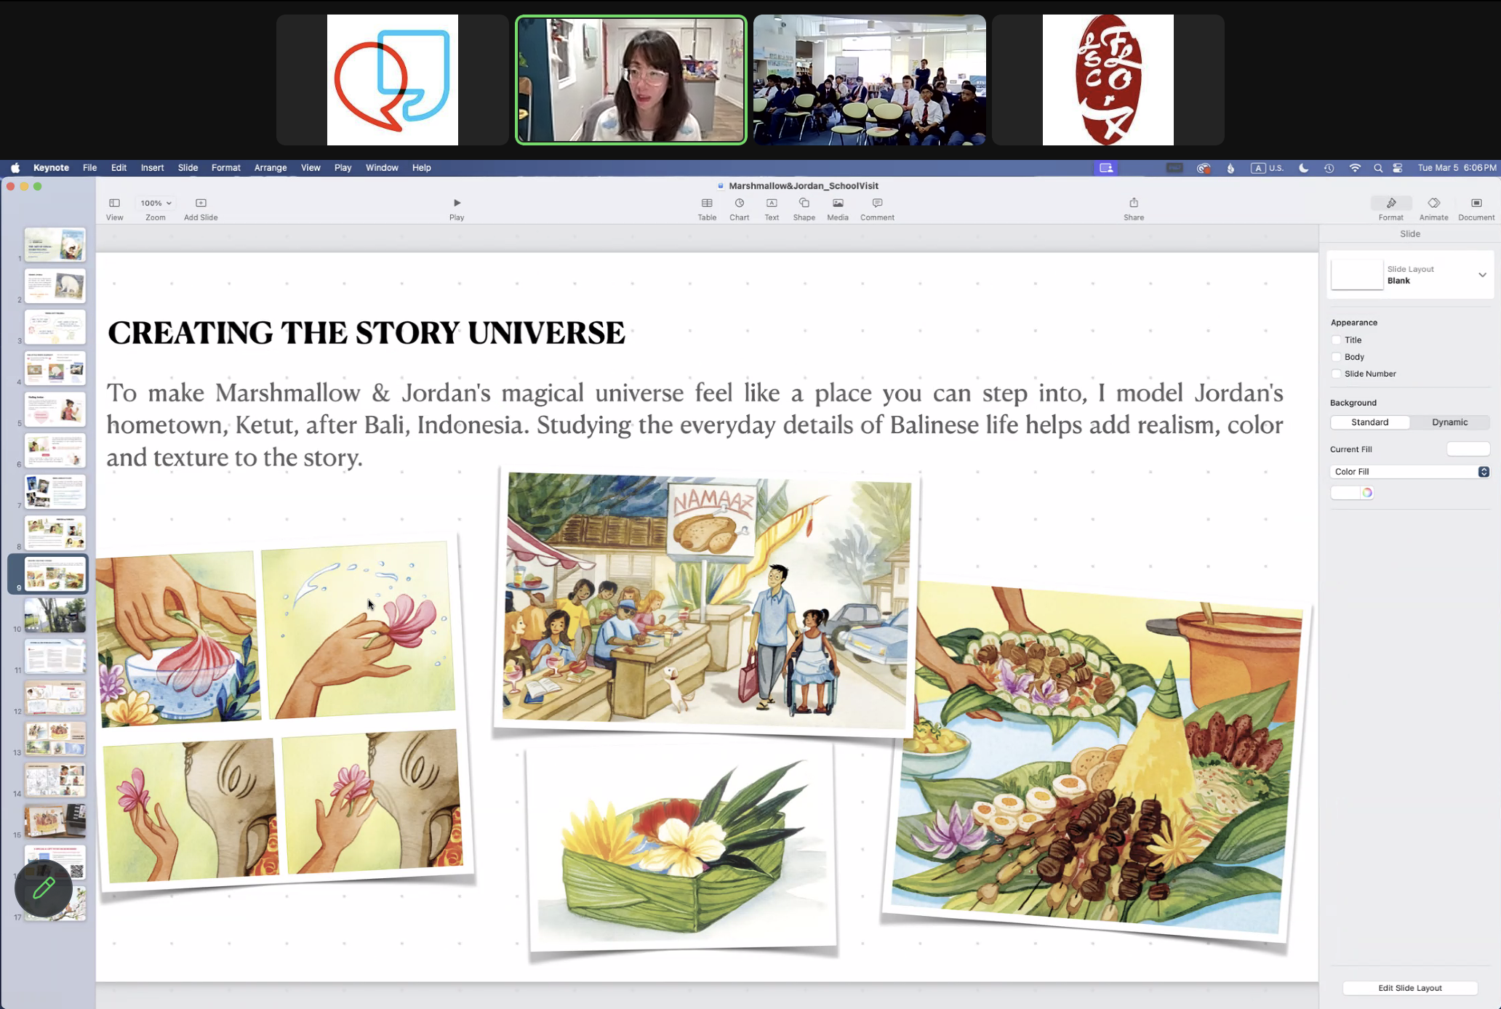Open the Keynote application menu
The height and width of the screenshot is (1009, 1501).
click(51, 167)
